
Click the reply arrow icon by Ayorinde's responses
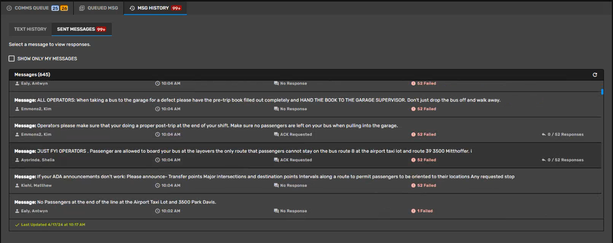[544, 160]
